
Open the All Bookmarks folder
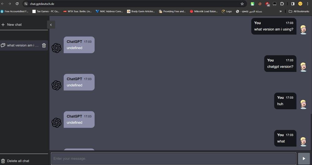point(299,11)
